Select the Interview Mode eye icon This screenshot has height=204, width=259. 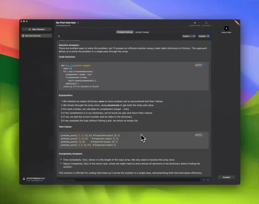194,23
